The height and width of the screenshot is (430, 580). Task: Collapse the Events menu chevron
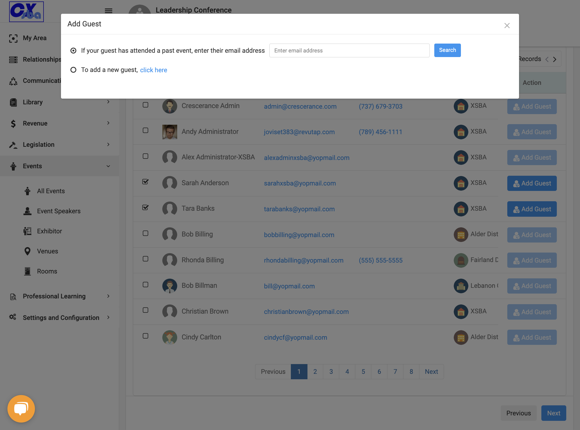click(108, 166)
